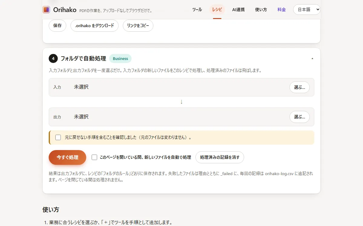Click the step 4 number badge
Screen dimensions: 363x226
coord(53,58)
